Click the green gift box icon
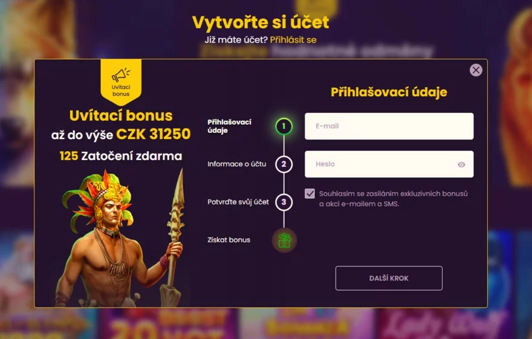 pos(284,241)
